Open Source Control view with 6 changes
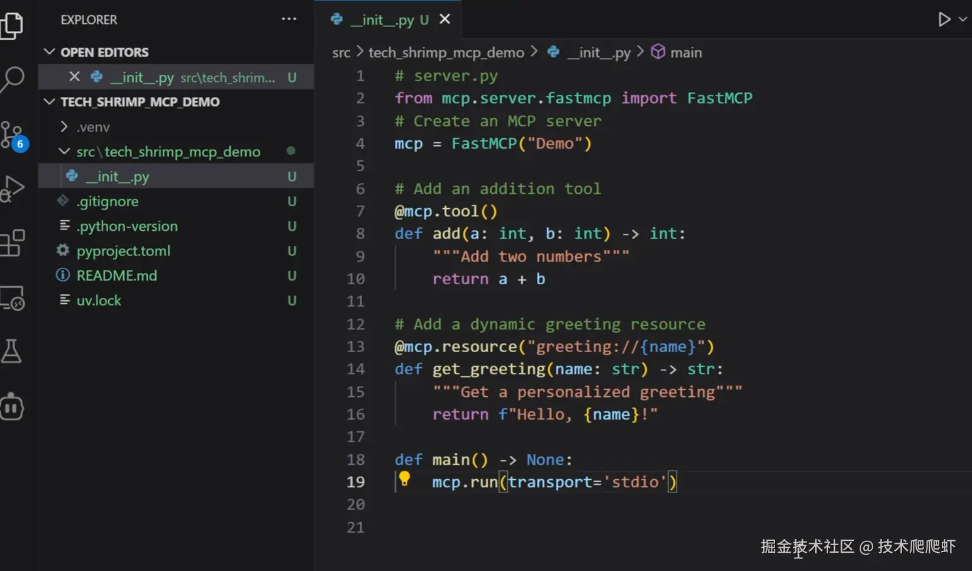972x571 pixels. [13, 135]
